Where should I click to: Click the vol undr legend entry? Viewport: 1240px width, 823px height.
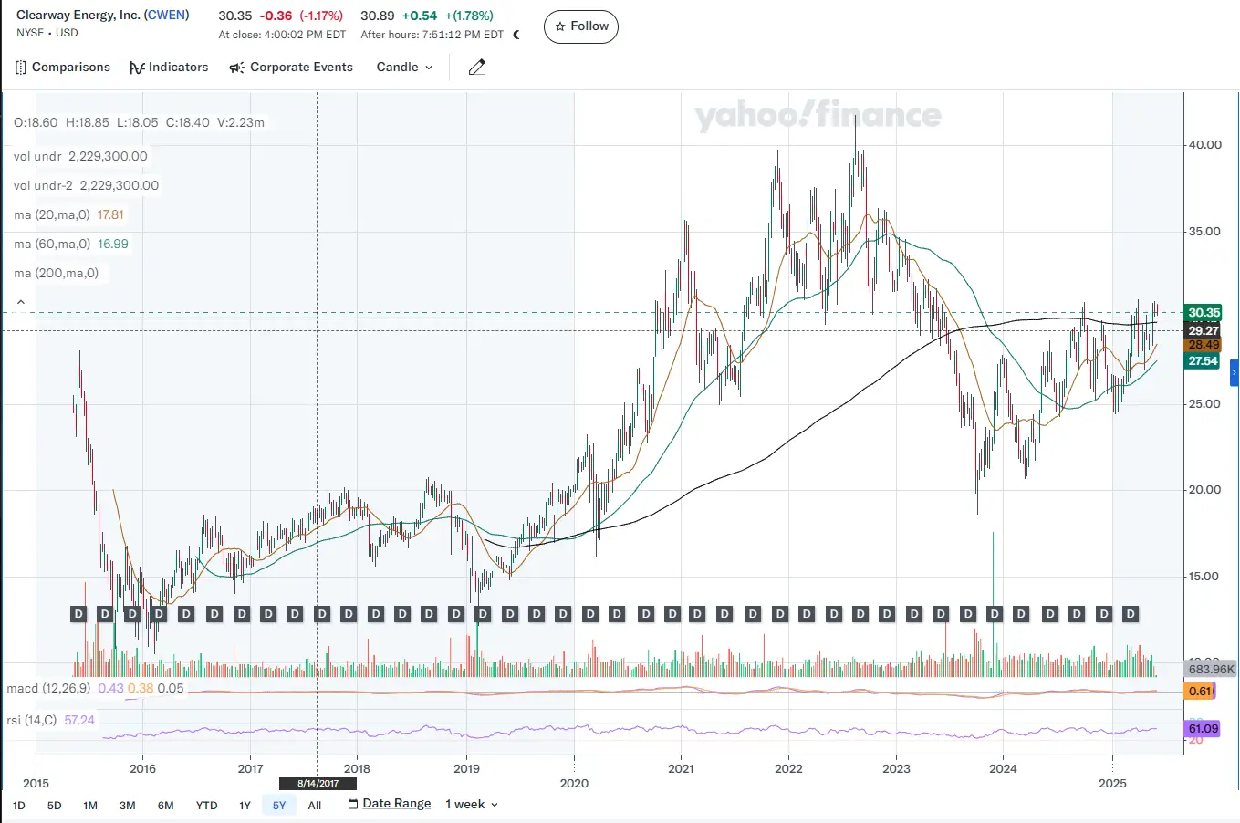coord(80,156)
